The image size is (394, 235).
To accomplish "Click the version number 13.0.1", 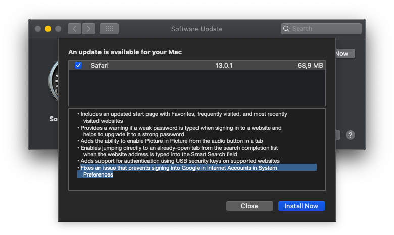I will [224, 66].
